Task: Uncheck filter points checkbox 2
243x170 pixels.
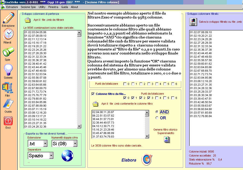Action: pos(141,98)
